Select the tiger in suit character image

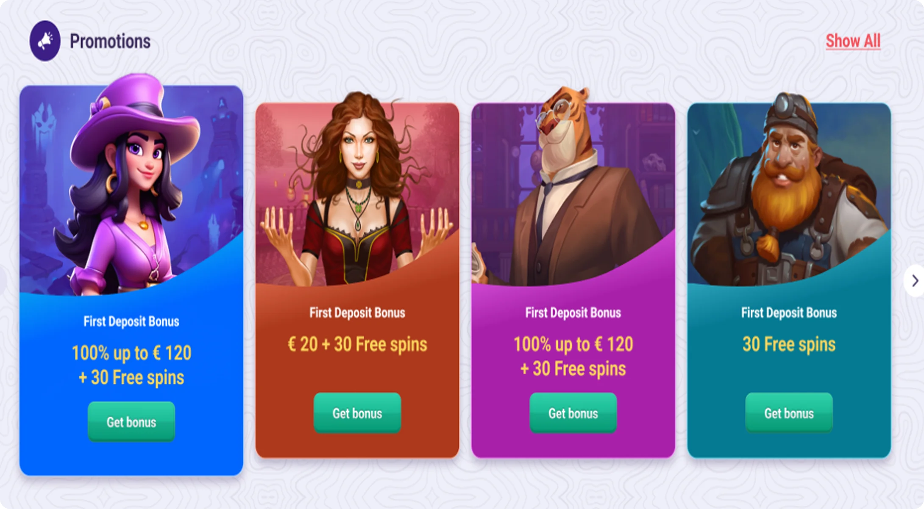(568, 186)
